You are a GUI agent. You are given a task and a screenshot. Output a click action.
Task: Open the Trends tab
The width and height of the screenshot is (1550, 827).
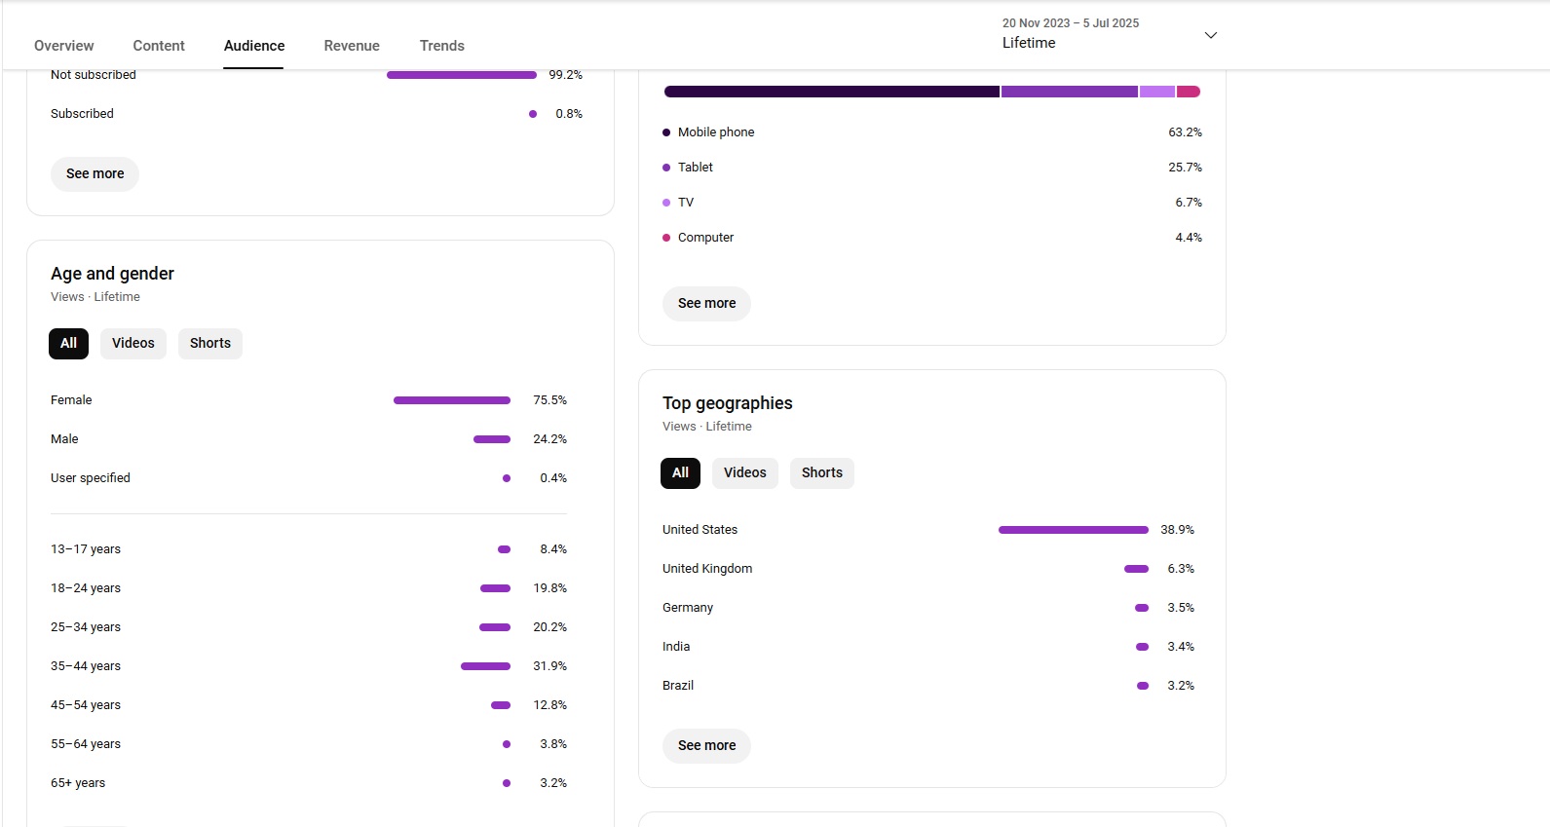click(x=442, y=46)
